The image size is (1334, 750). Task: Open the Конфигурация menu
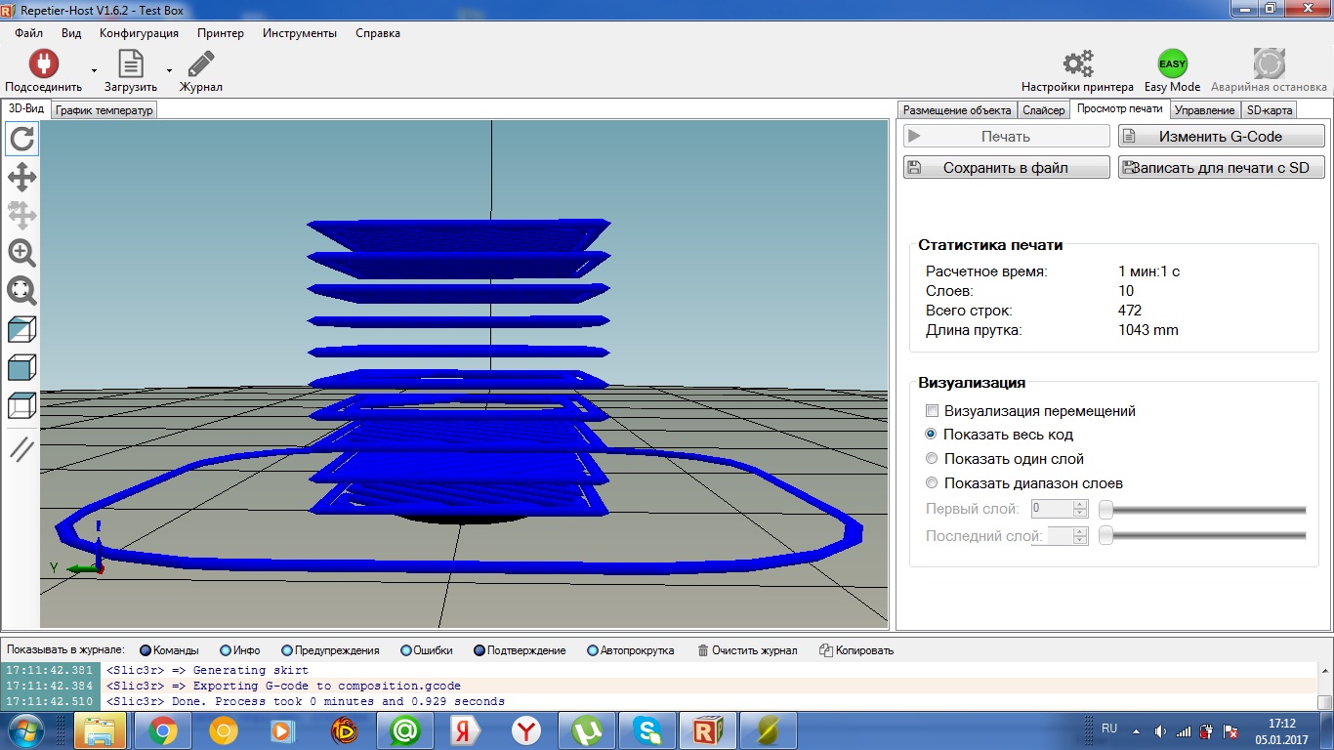tap(139, 33)
